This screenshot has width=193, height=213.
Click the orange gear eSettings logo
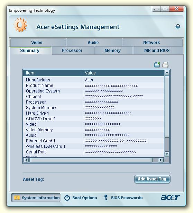(20, 25)
